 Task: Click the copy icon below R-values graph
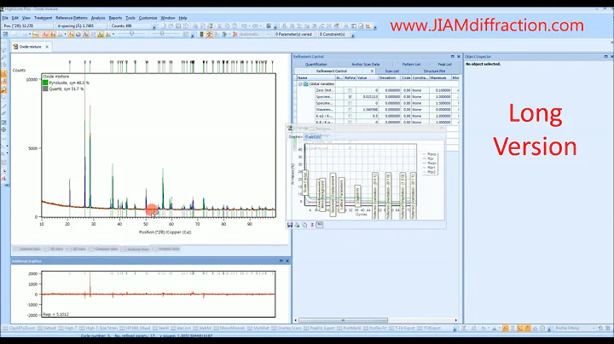(x=304, y=225)
